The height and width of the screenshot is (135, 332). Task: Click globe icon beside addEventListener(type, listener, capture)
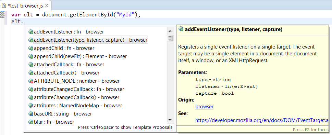[31, 40]
